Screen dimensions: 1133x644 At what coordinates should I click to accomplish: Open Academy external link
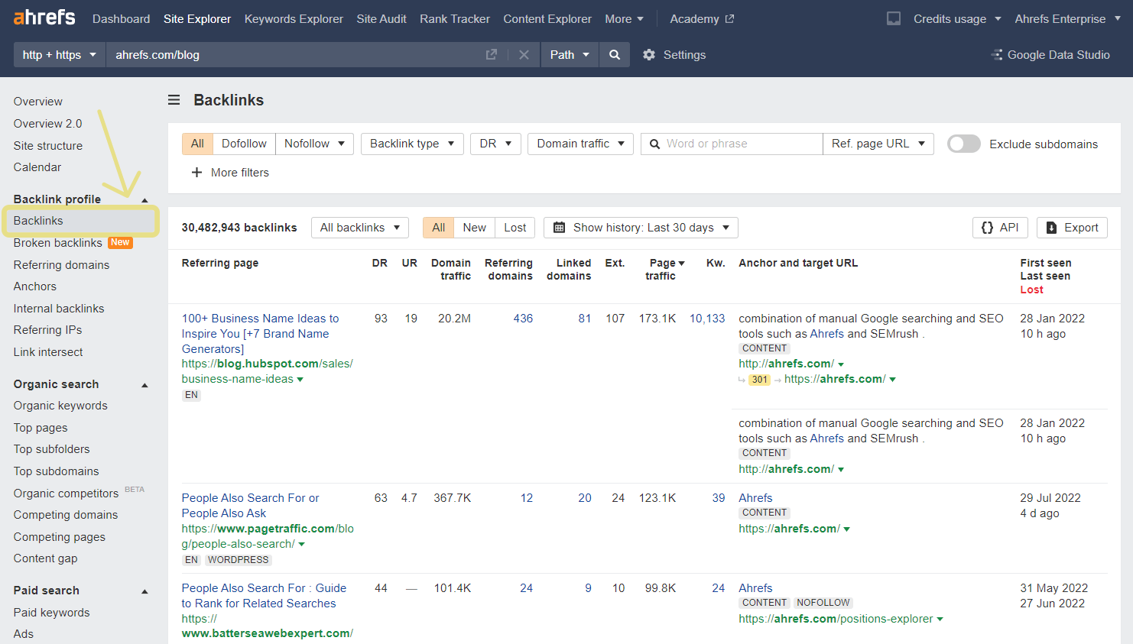702,18
